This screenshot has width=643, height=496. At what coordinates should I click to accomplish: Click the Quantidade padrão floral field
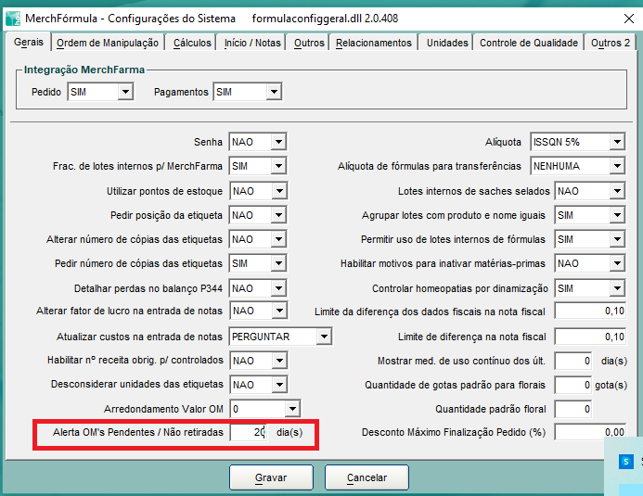(x=574, y=408)
